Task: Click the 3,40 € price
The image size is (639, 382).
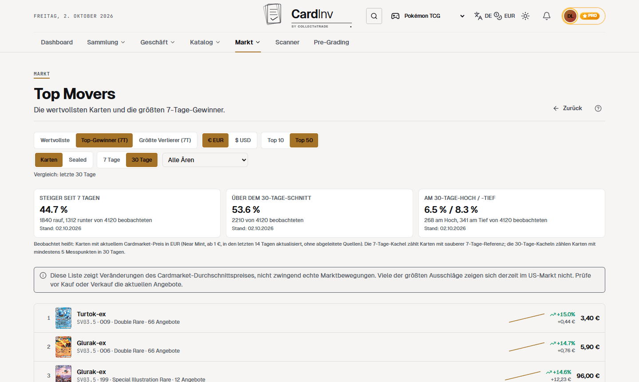Action: 590,318
